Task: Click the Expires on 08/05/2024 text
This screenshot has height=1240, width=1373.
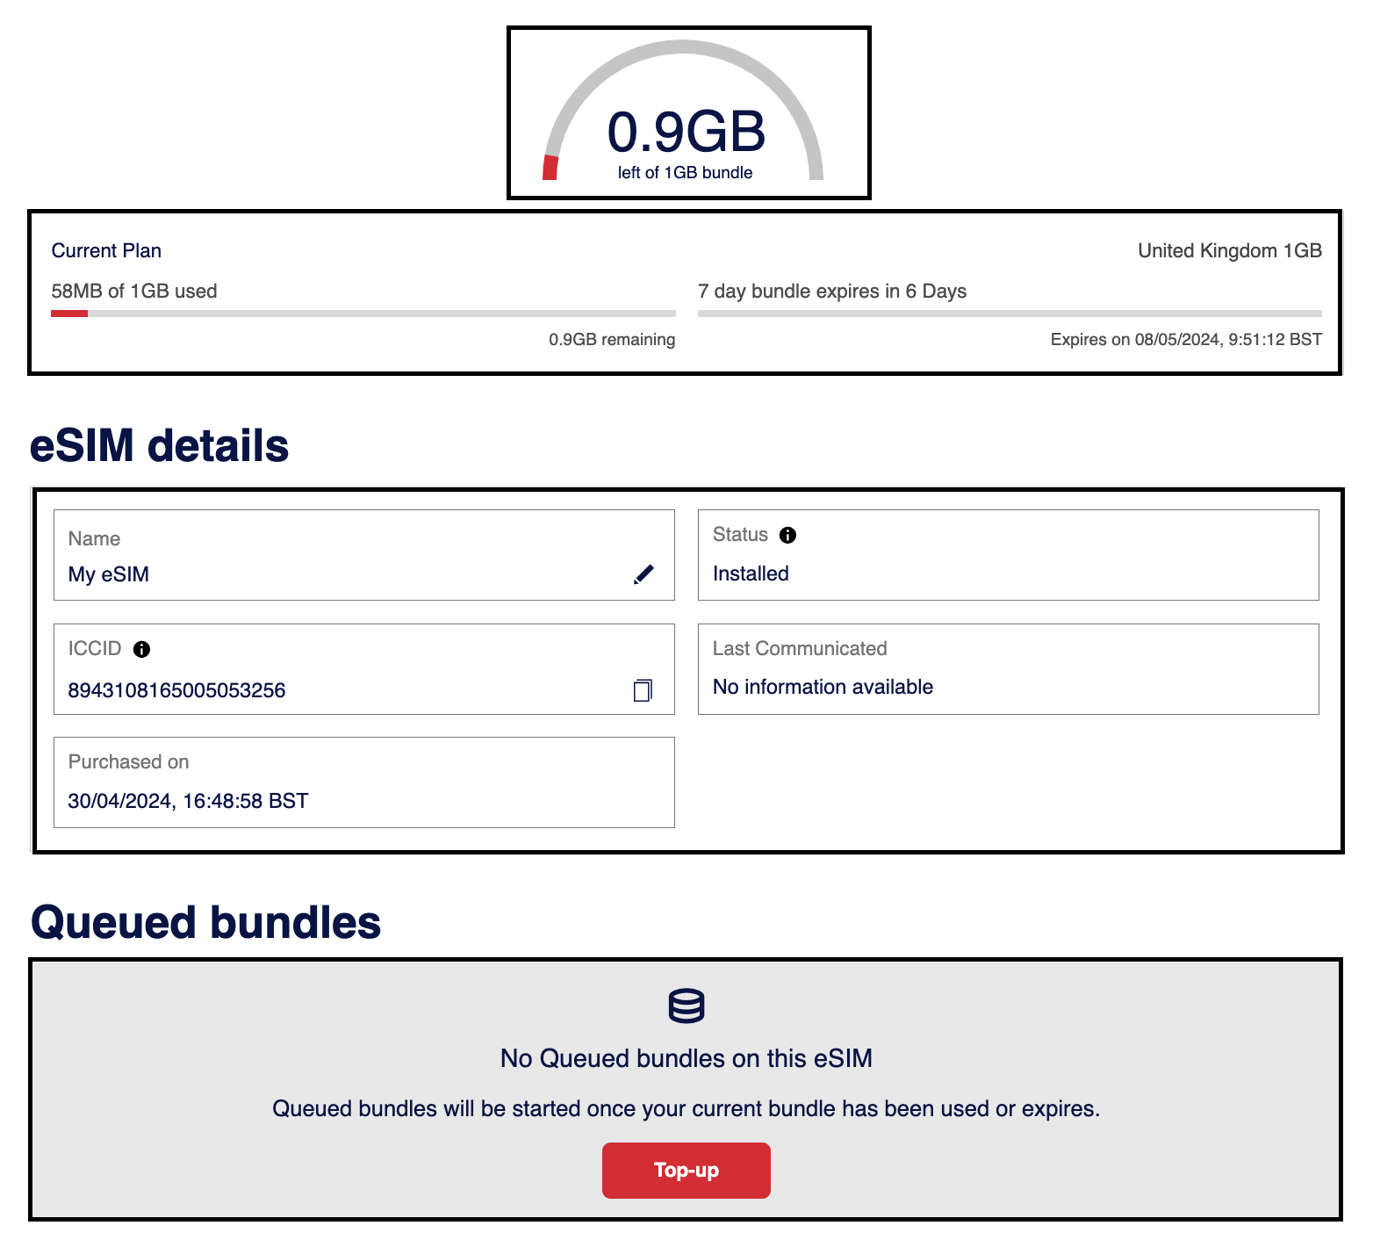Action: (x=1185, y=340)
